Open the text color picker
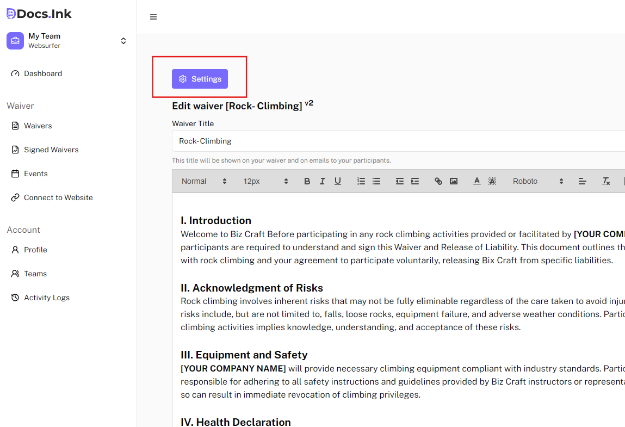 tap(477, 181)
